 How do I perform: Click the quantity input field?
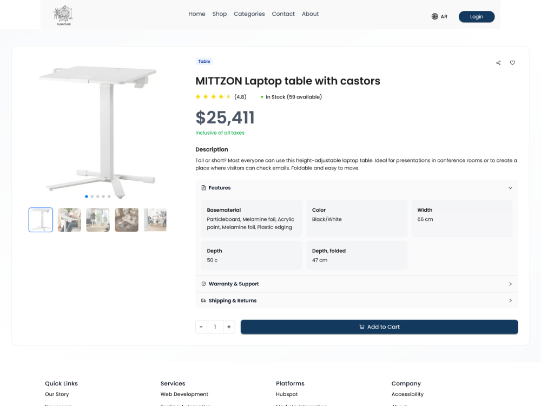tap(215, 327)
